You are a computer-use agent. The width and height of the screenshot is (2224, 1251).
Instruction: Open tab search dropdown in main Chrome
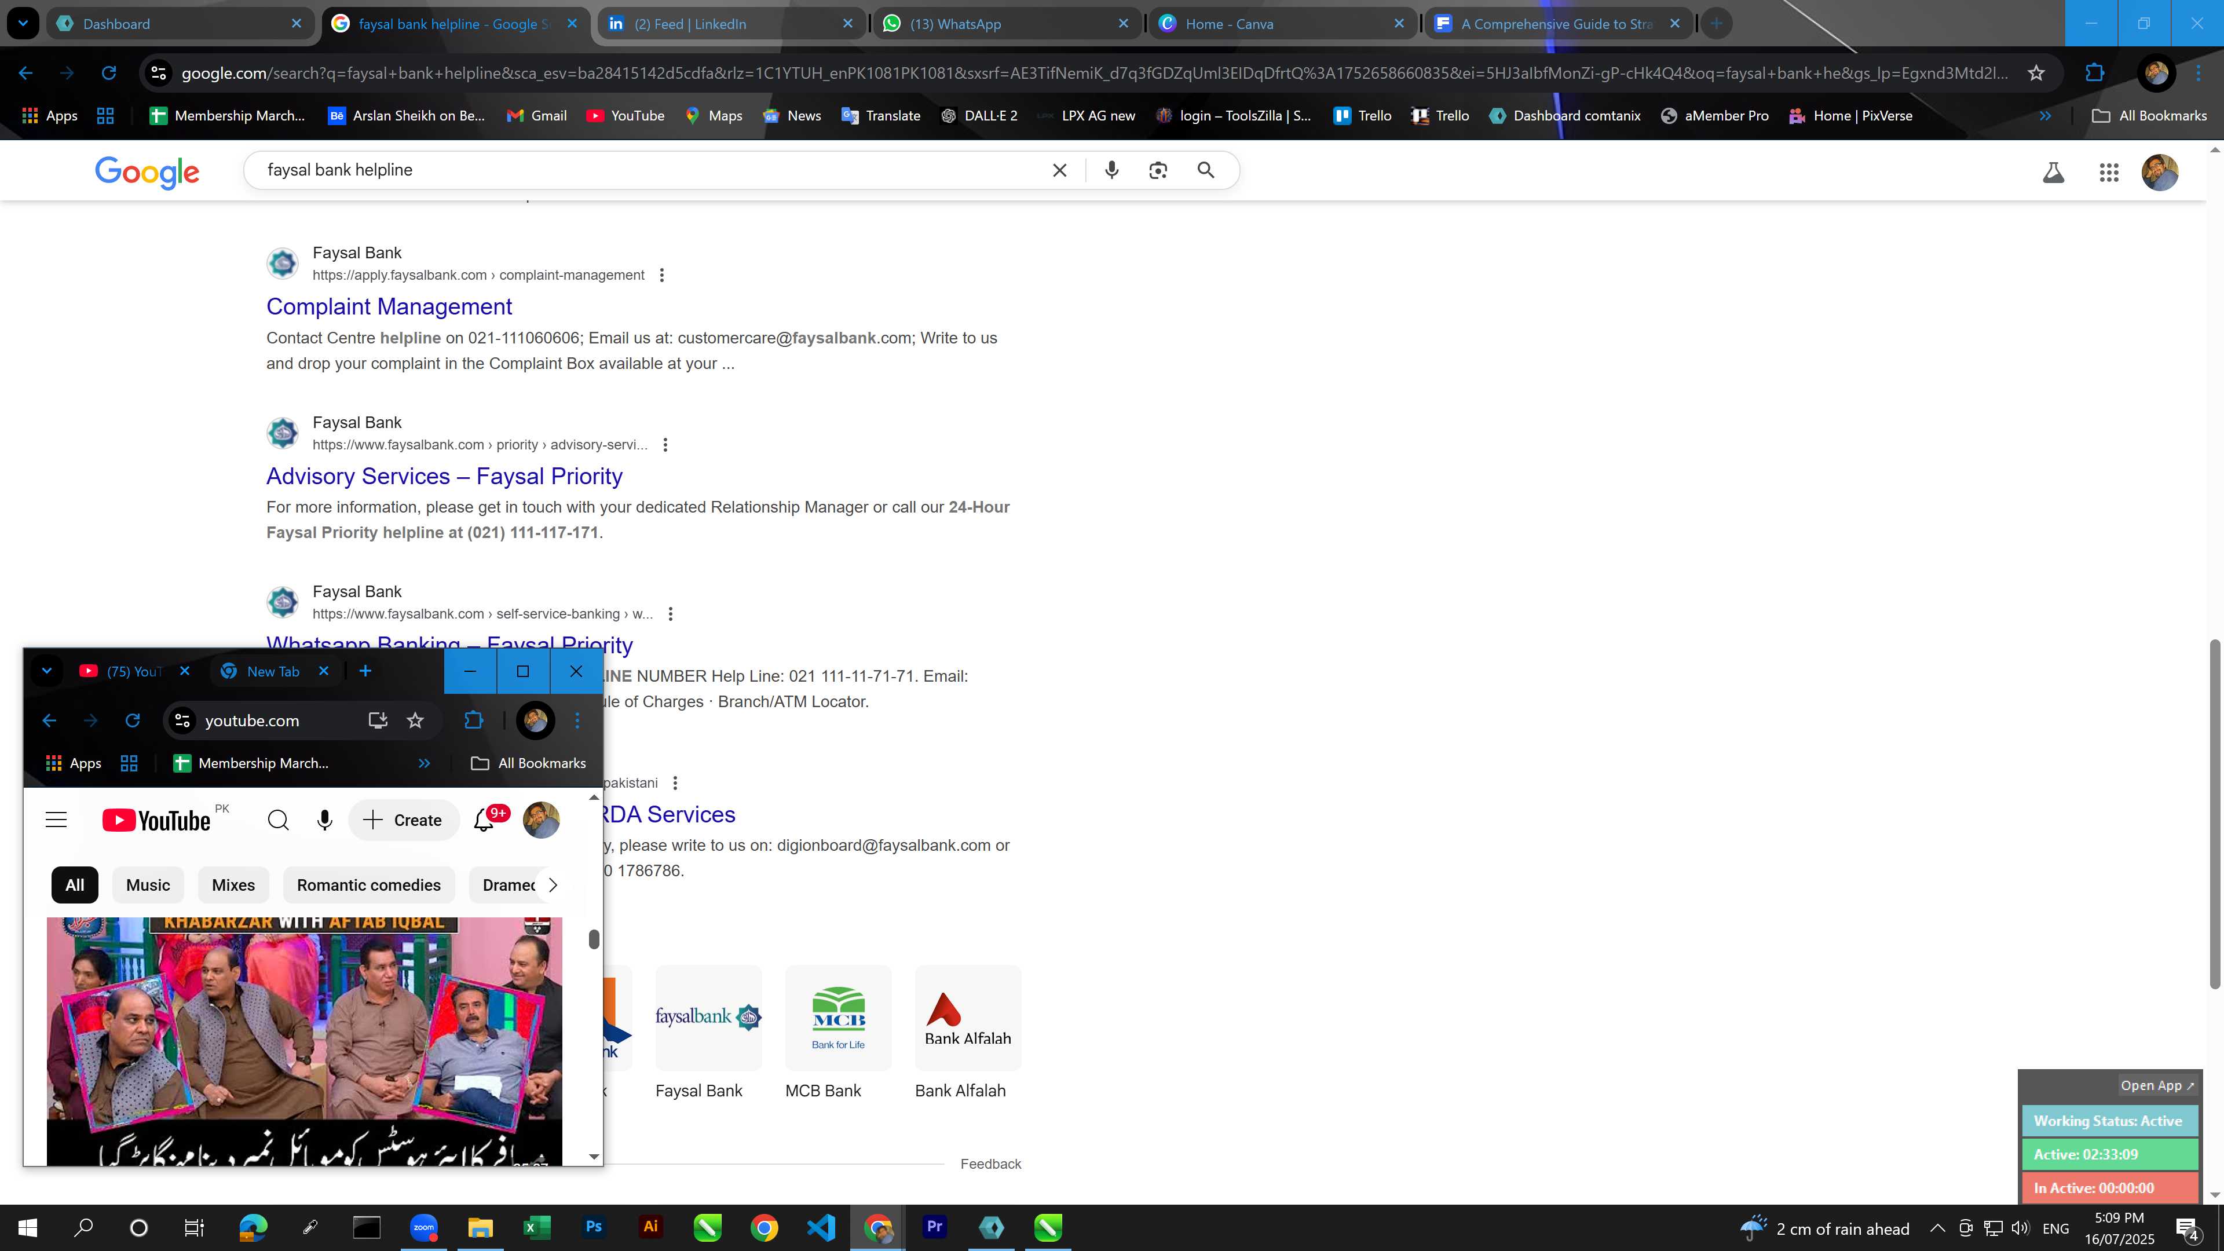pos(23,23)
